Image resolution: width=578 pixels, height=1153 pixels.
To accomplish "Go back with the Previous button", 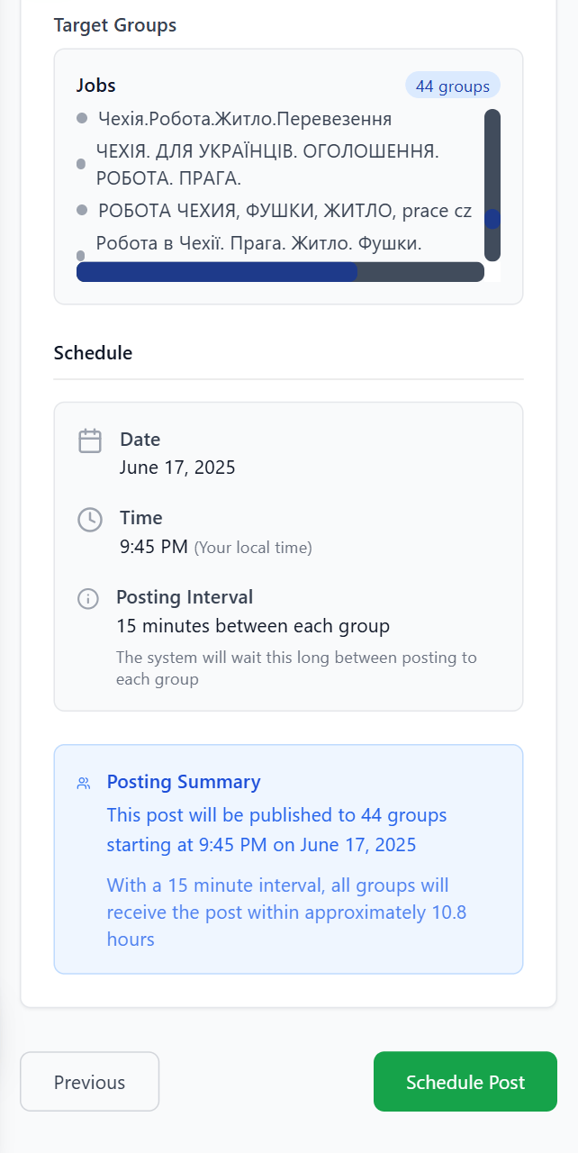I will click(x=90, y=1082).
